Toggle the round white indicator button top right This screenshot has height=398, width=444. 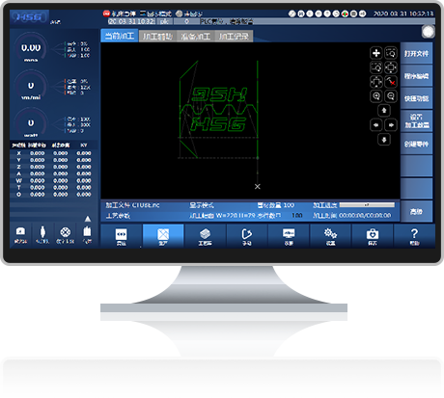point(429,32)
